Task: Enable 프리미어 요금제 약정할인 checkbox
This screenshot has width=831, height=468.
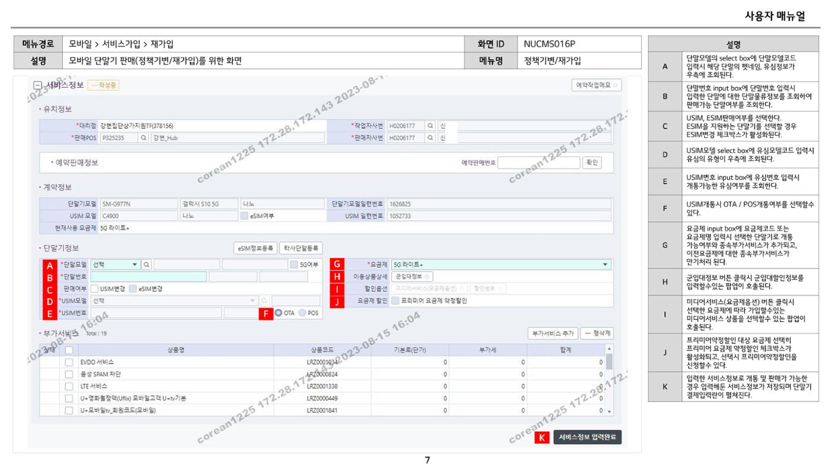Action: [395, 301]
